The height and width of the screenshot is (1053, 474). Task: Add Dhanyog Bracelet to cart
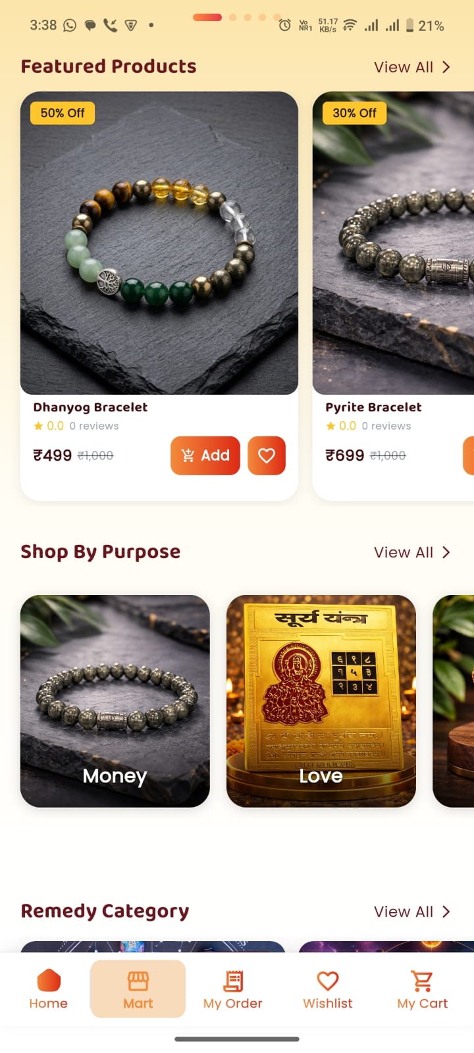click(205, 455)
